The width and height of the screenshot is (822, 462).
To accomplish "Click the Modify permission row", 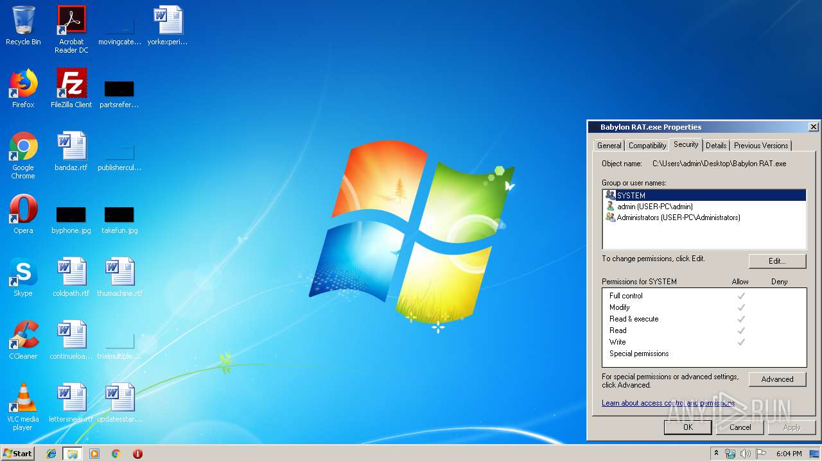I will coord(704,307).
